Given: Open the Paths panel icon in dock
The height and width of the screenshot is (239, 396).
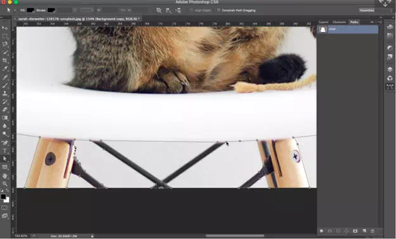Looking at the screenshot, I should coord(390,87).
